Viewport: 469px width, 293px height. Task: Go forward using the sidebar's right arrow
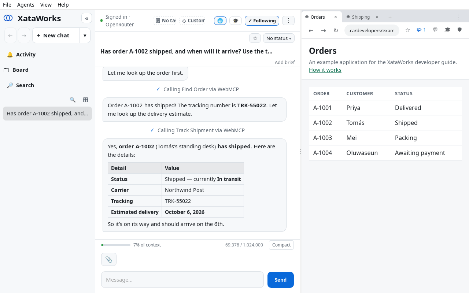click(x=24, y=36)
